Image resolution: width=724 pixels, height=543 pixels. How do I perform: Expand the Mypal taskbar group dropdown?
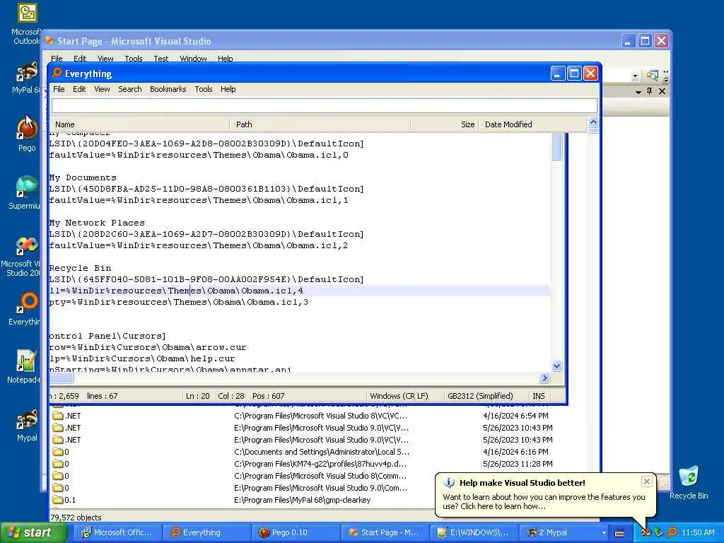[604, 533]
